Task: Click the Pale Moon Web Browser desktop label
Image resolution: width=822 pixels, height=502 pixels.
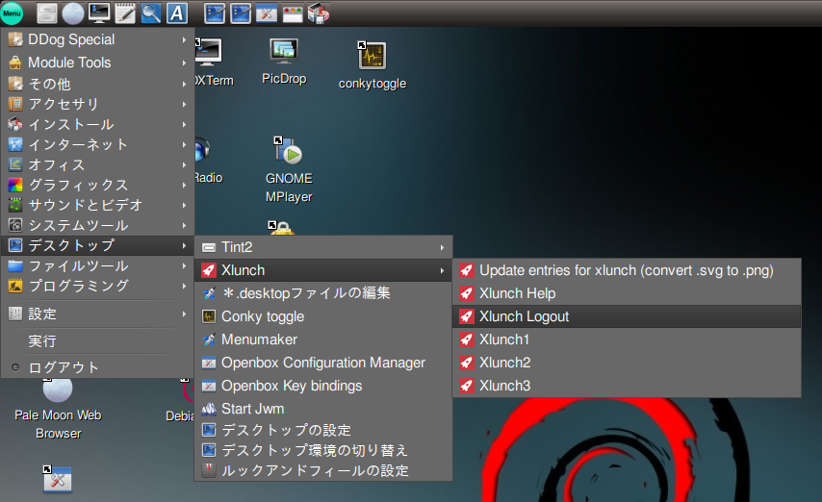Action: point(58,424)
